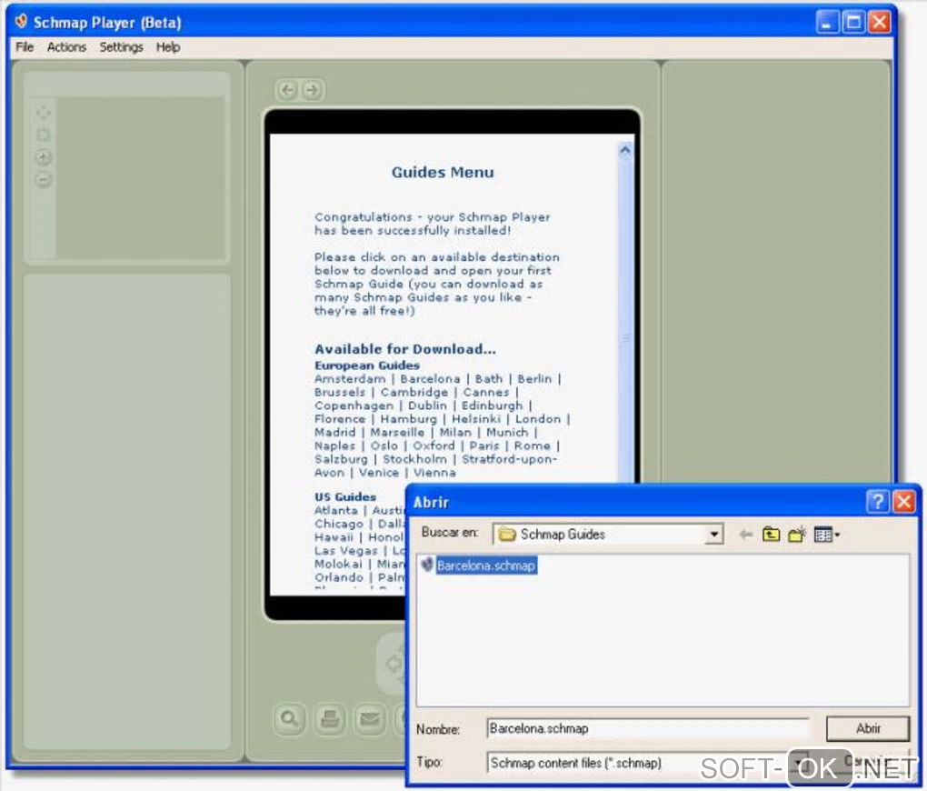The width and height of the screenshot is (927, 791).
Task: Open the Settings menu
Action: point(121,46)
